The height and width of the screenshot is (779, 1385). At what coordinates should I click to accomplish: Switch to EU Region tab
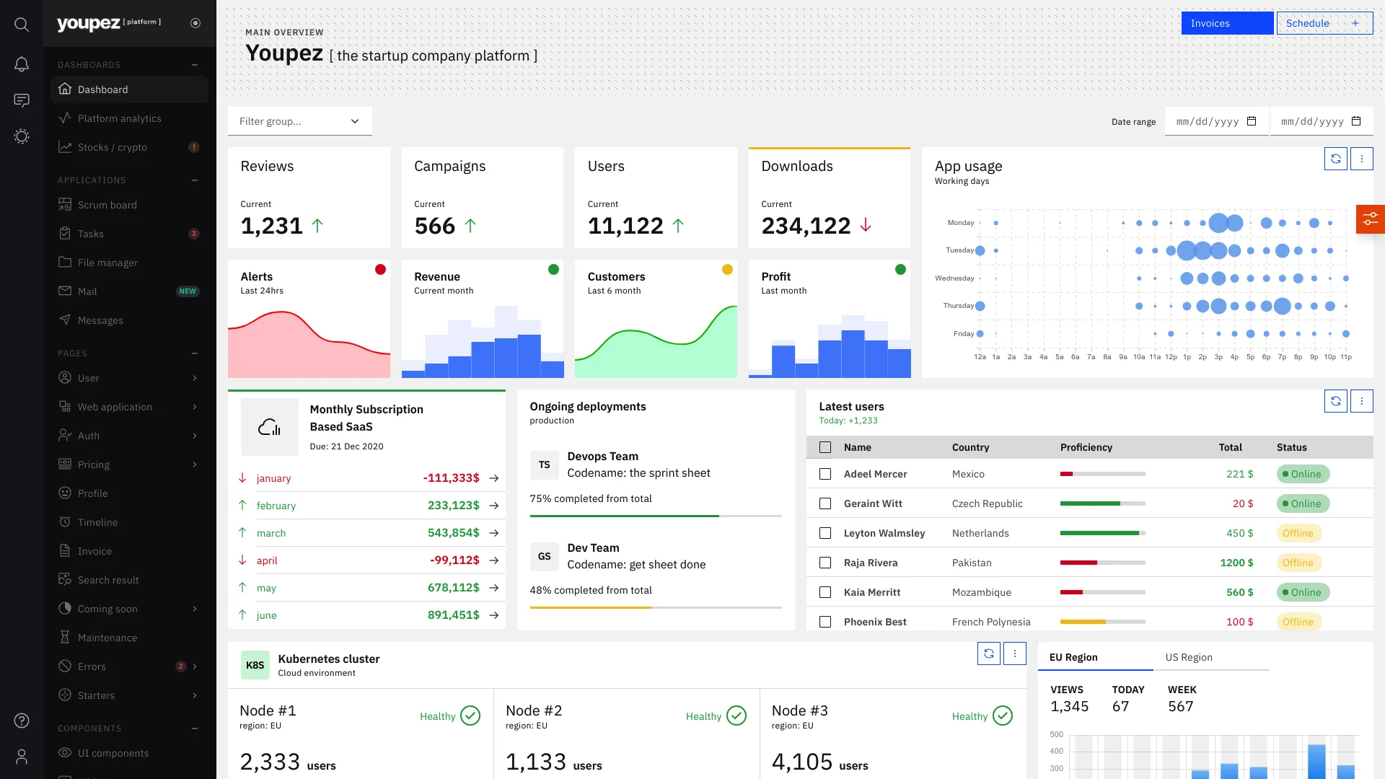point(1095,657)
